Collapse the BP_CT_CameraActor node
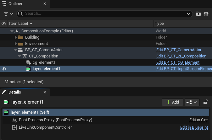The image size is (212, 140). 15,50
